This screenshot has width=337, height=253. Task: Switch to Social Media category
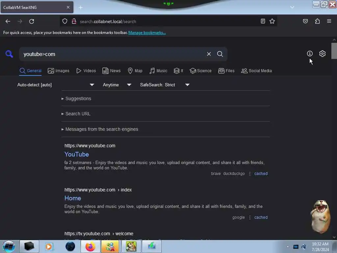coord(256,71)
